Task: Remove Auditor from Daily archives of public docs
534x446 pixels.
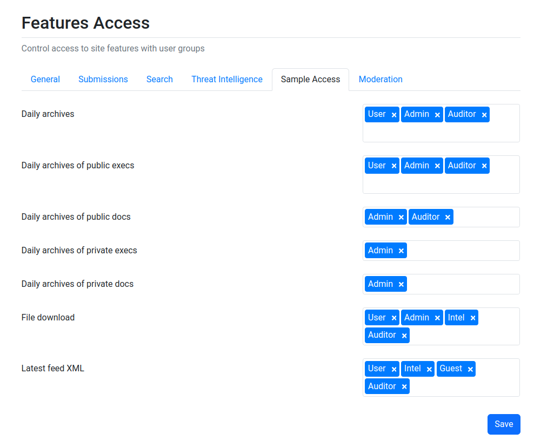Action: pos(448,217)
